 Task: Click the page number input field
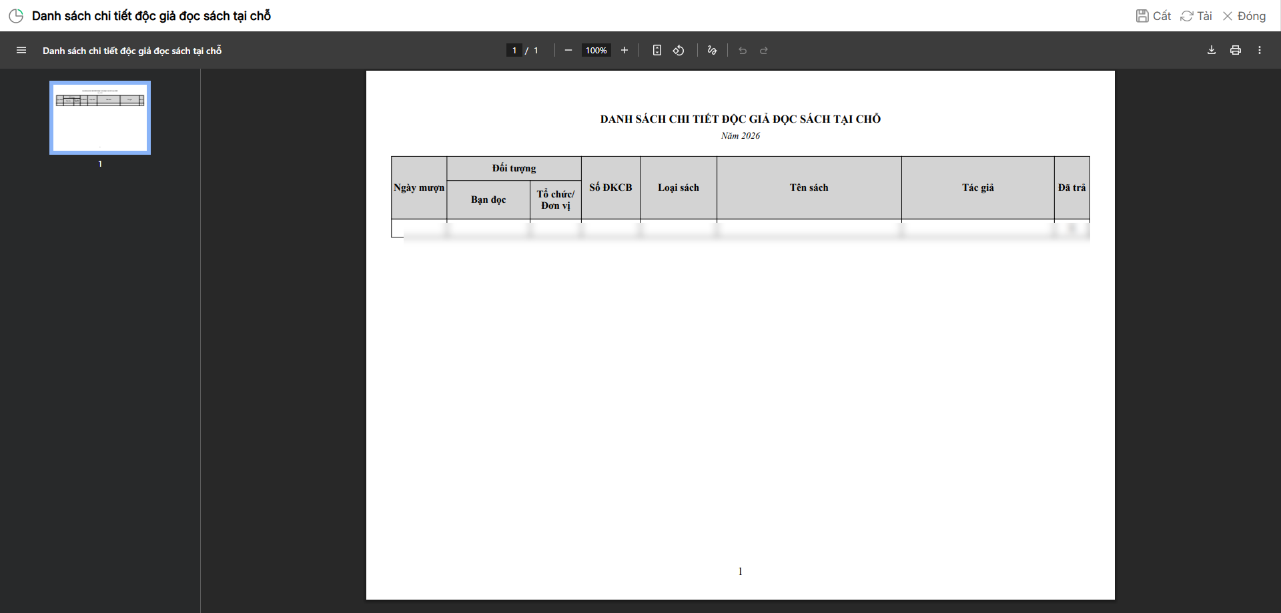coord(514,51)
